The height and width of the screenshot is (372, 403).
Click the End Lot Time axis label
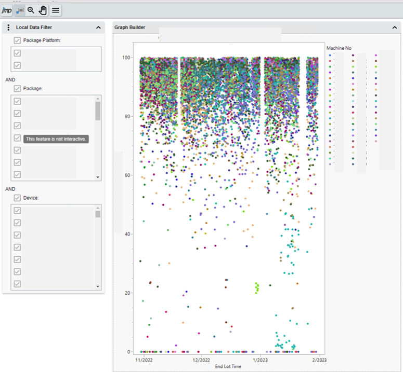coord(228,366)
